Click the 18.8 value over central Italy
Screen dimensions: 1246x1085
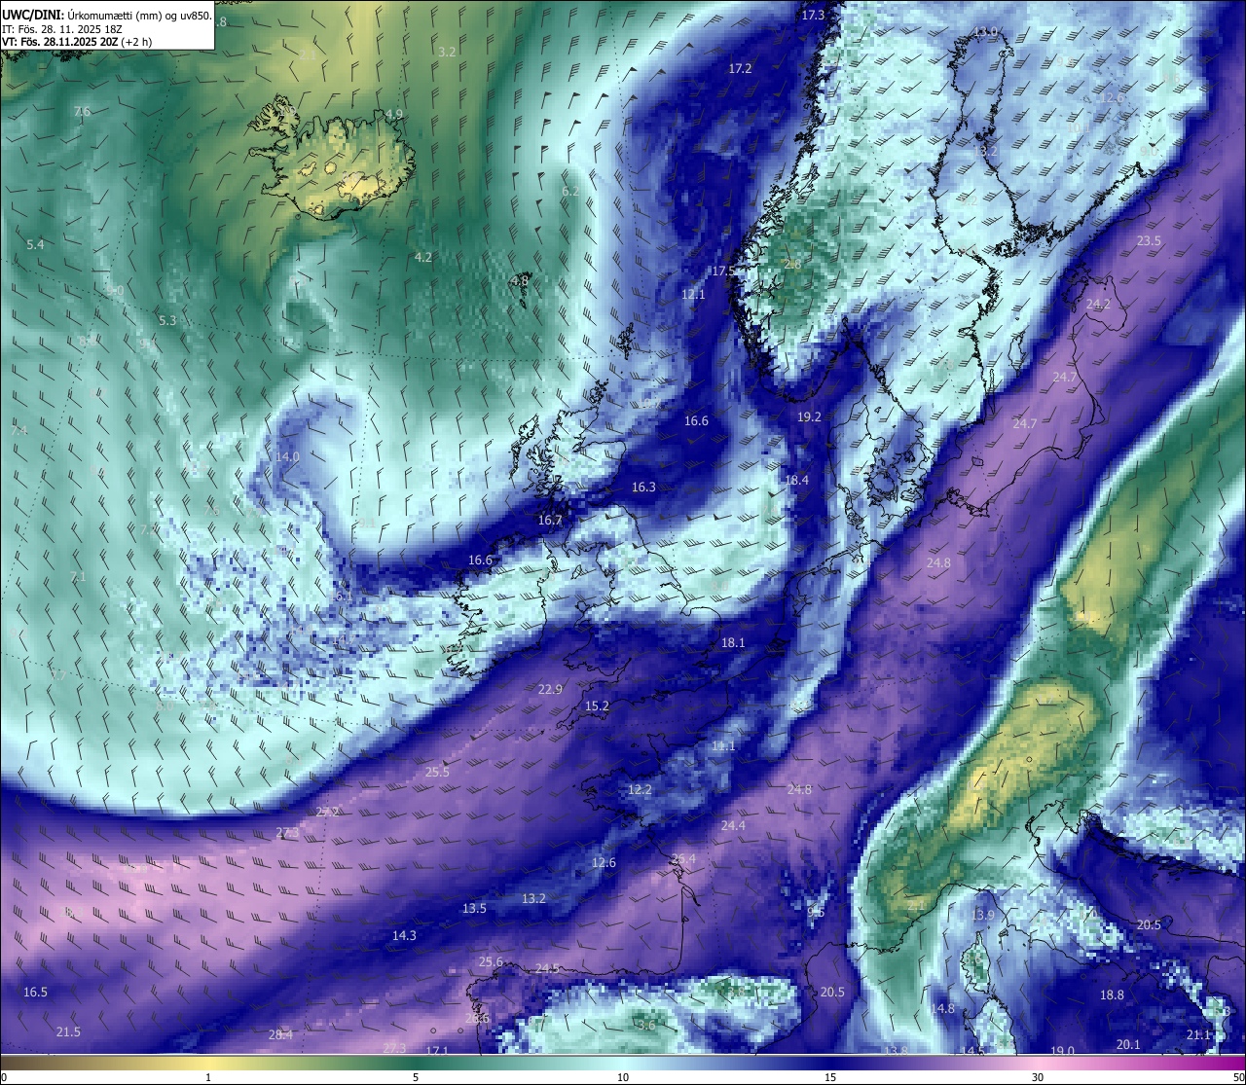coord(1112,995)
